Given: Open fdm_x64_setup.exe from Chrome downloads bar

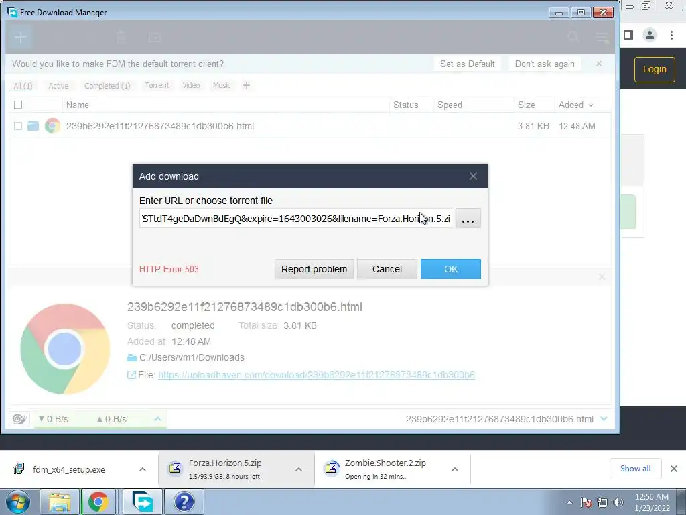Looking at the screenshot, I should tap(69, 470).
